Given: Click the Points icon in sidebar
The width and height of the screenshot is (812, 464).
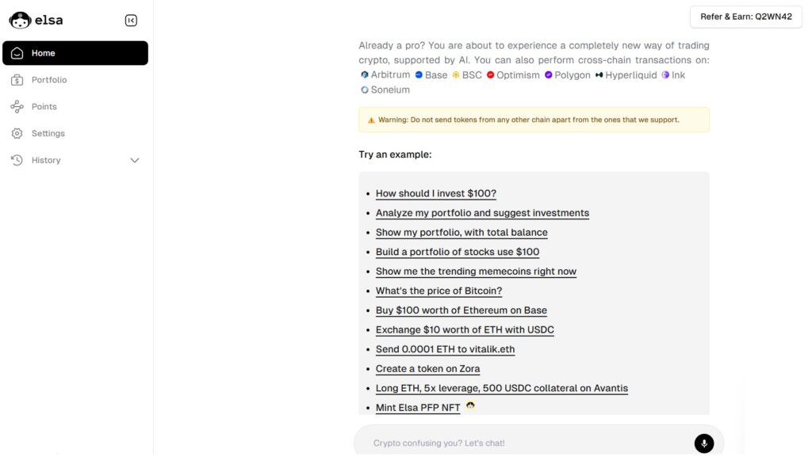Looking at the screenshot, I should [x=17, y=107].
